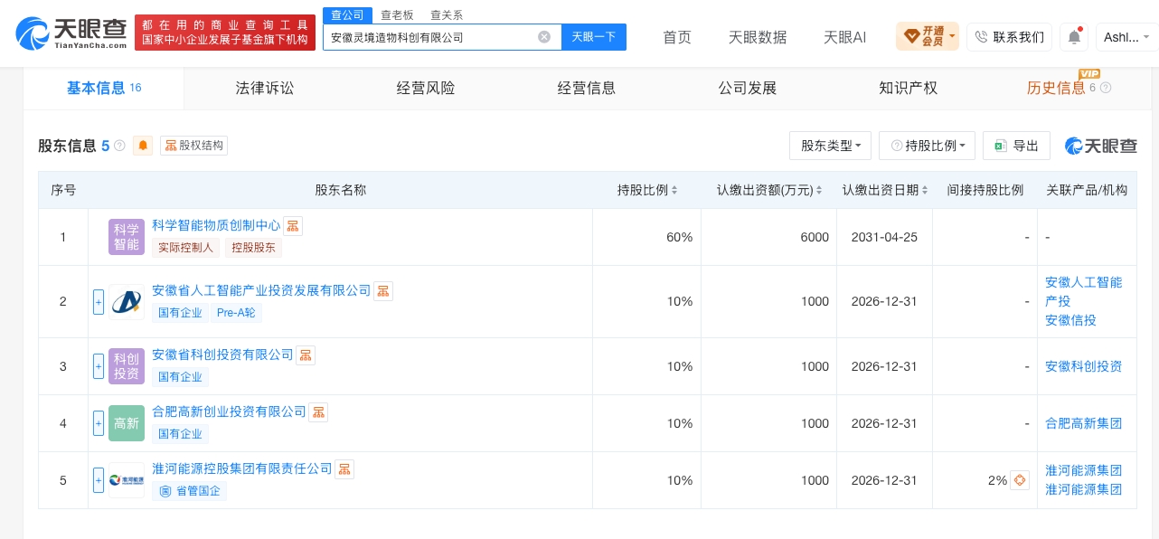Sort by 持股比例 column arrows

tap(674, 190)
